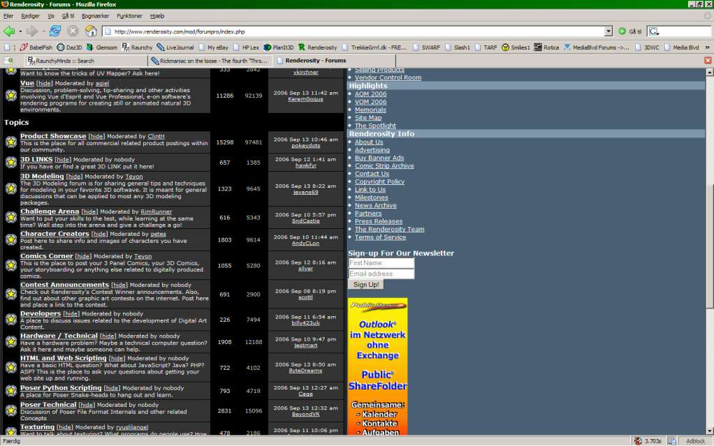Open the address bar URL history dropdown
Image resolution: width=714 pixels, height=446 pixels.
[609, 31]
